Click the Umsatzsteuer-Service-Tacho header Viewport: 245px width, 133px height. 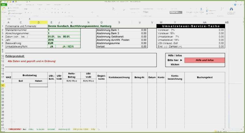pos(191,26)
